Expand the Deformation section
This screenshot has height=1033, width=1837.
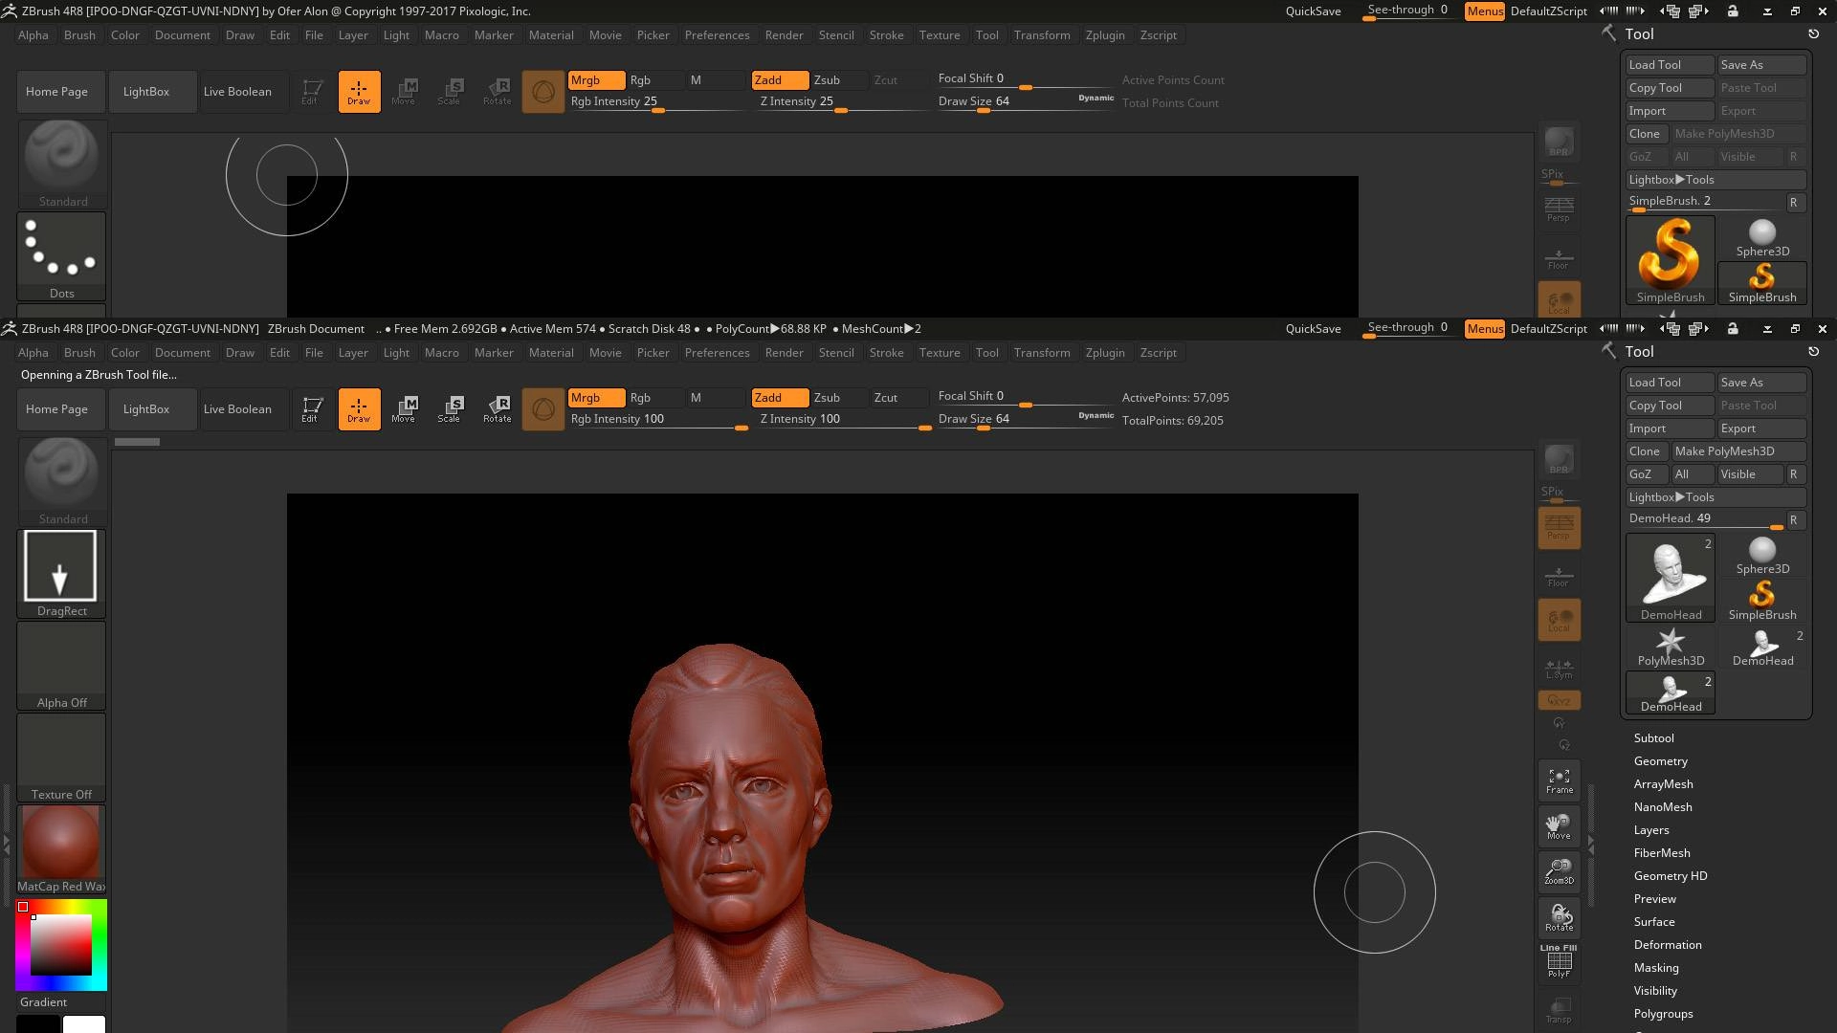coord(1668,945)
